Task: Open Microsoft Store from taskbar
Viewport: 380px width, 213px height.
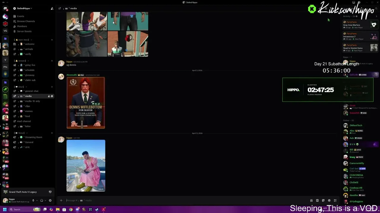Action: click(64, 209)
